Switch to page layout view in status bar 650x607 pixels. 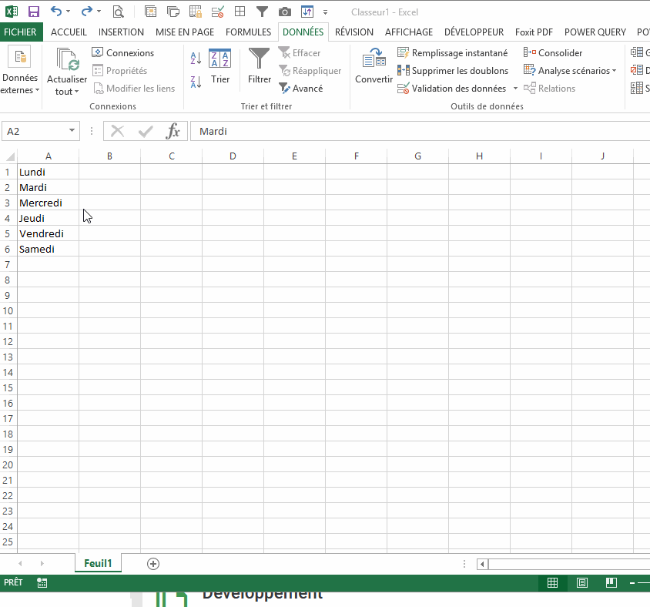coord(582,583)
